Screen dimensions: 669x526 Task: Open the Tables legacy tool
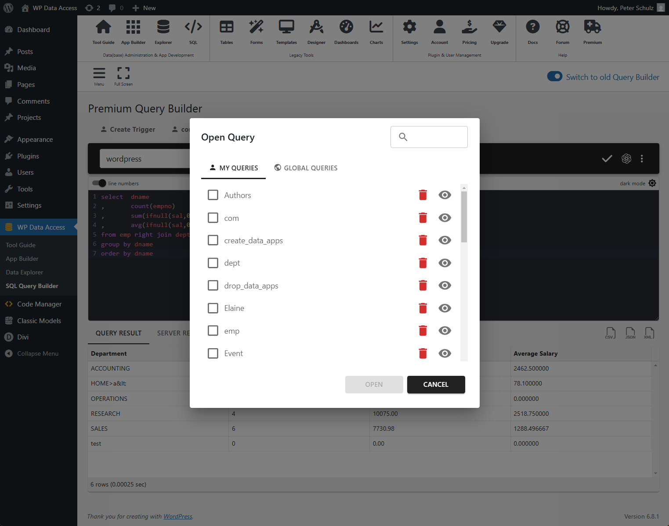point(227,27)
